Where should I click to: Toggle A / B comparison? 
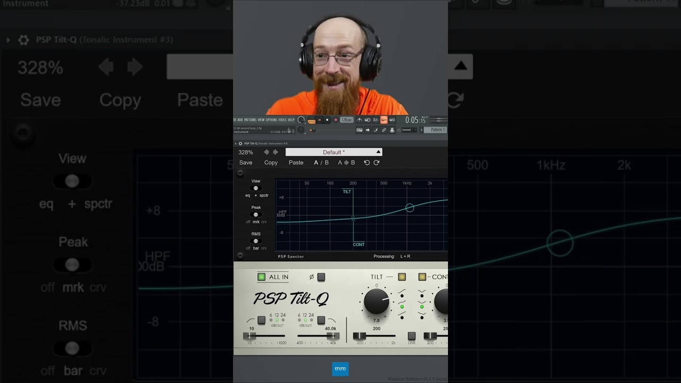click(321, 163)
